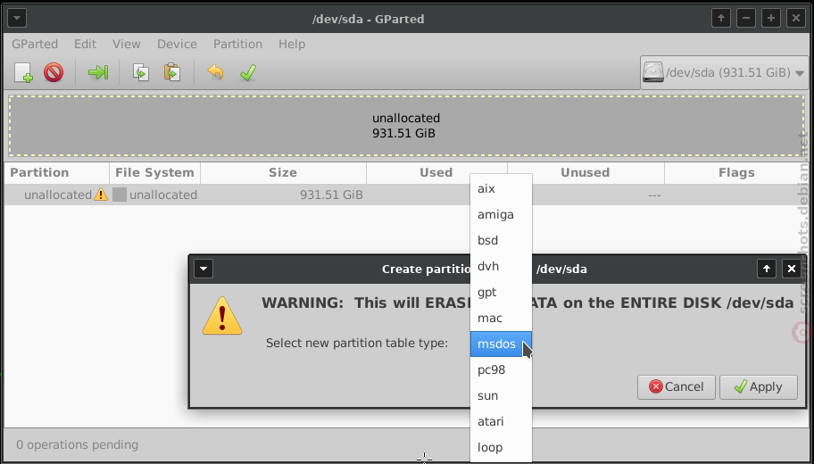
Task: Choose atari from partition table list
Action: (x=501, y=421)
